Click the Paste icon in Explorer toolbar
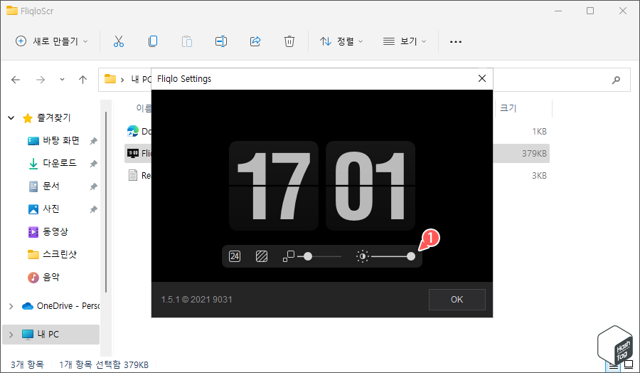Viewport: 640px width, 373px height. pyautogui.click(x=187, y=41)
